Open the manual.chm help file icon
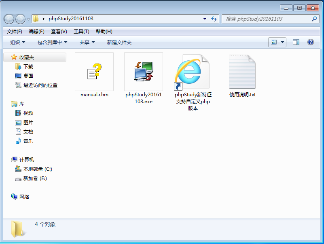 pyautogui.click(x=94, y=72)
